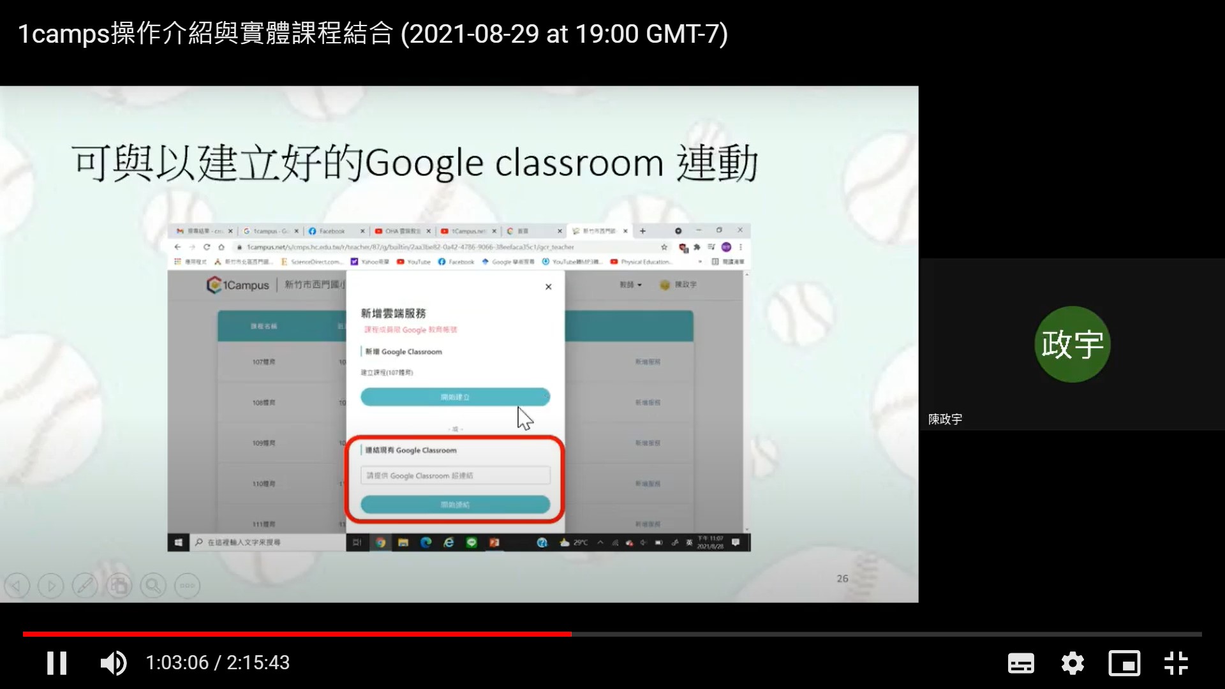The image size is (1225, 689).
Task: Select the slide pen annotation icon
Action: pos(85,586)
